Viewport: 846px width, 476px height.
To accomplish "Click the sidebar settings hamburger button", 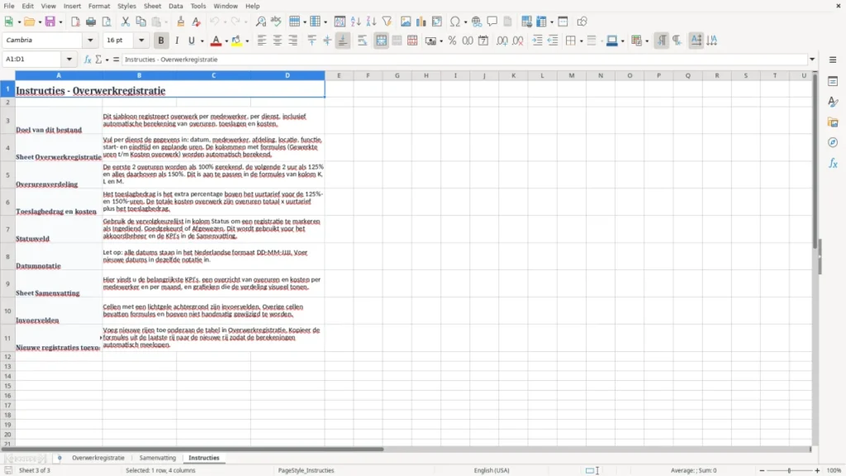I will (x=833, y=59).
